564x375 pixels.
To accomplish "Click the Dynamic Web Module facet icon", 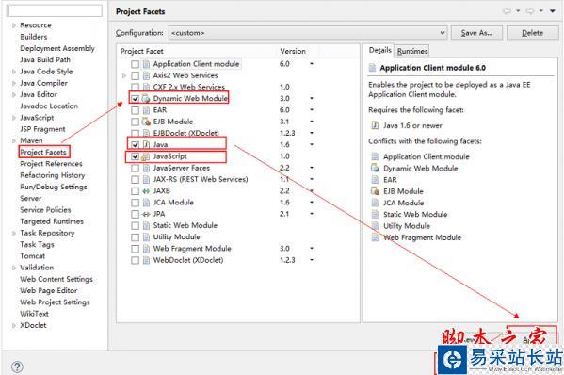I will (146, 99).
